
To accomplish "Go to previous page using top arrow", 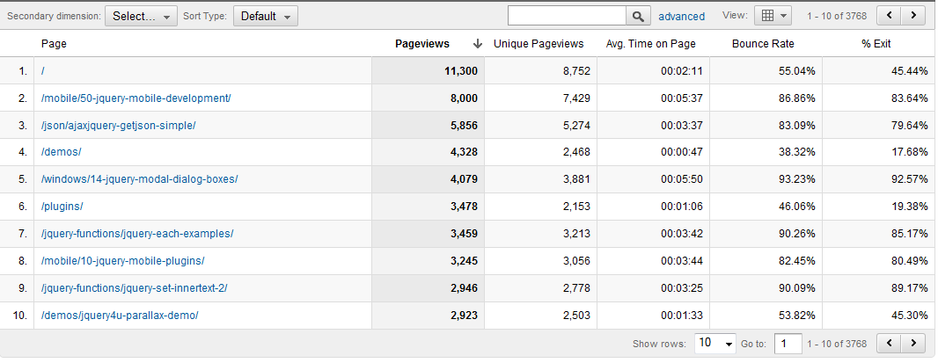I will point(891,16).
